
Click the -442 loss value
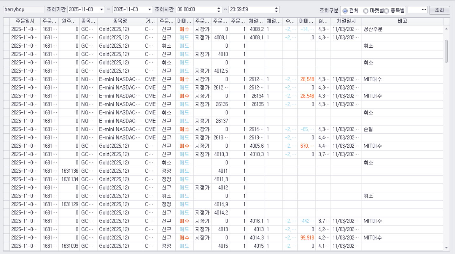(x=307, y=221)
